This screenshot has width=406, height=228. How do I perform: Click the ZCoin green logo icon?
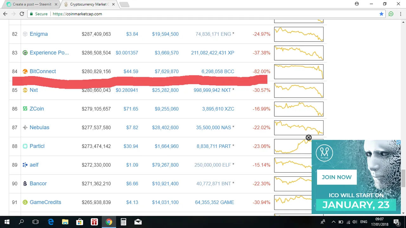coord(25,109)
